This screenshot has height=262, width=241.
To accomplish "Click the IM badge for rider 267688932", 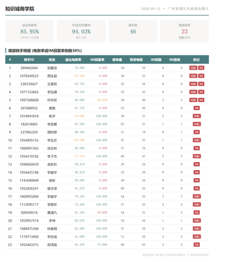I will (196, 108).
